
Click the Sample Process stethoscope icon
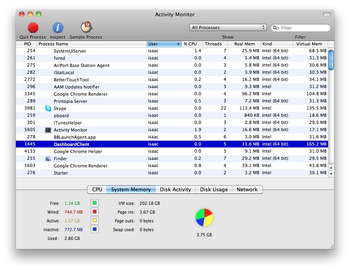(86, 27)
